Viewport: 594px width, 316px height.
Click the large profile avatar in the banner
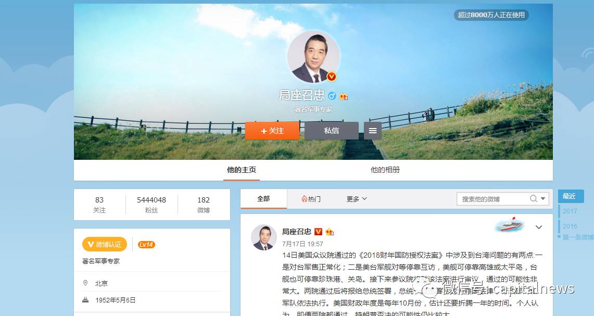[314, 56]
